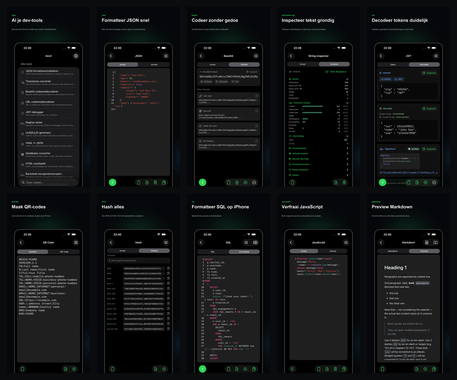Tap green lightning run button on JSON screen
This screenshot has width=457, height=380.
[112, 182]
